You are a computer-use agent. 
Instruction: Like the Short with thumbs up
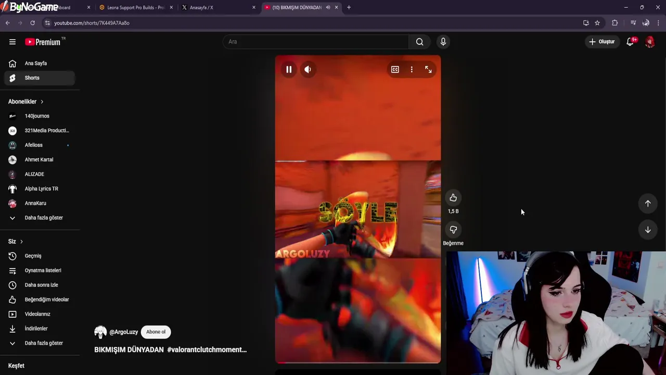[x=453, y=198]
